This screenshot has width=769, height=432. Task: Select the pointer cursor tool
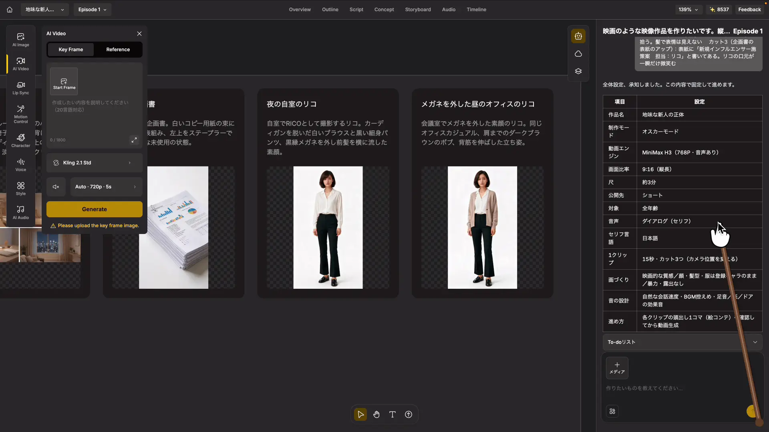point(360,414)
